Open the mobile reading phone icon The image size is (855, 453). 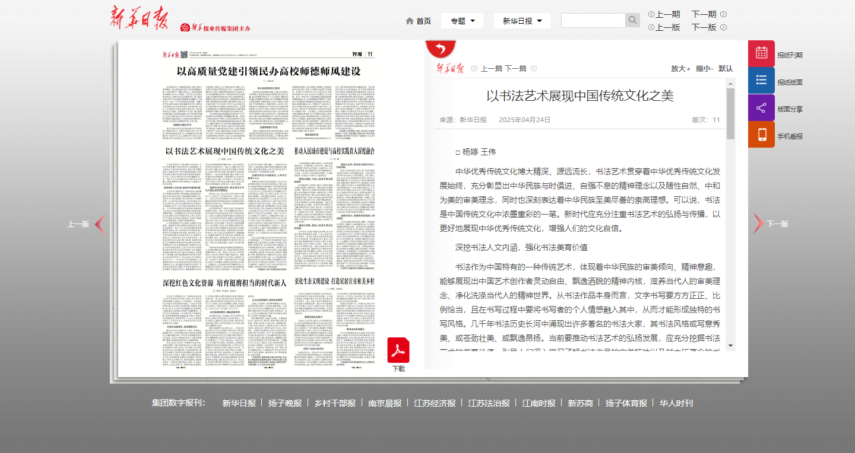[x=761, y=135]
